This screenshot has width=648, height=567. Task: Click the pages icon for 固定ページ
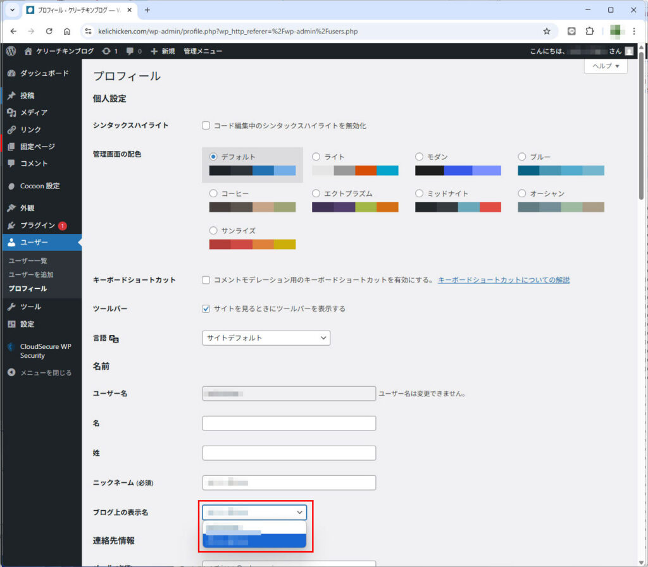(11, 147)
